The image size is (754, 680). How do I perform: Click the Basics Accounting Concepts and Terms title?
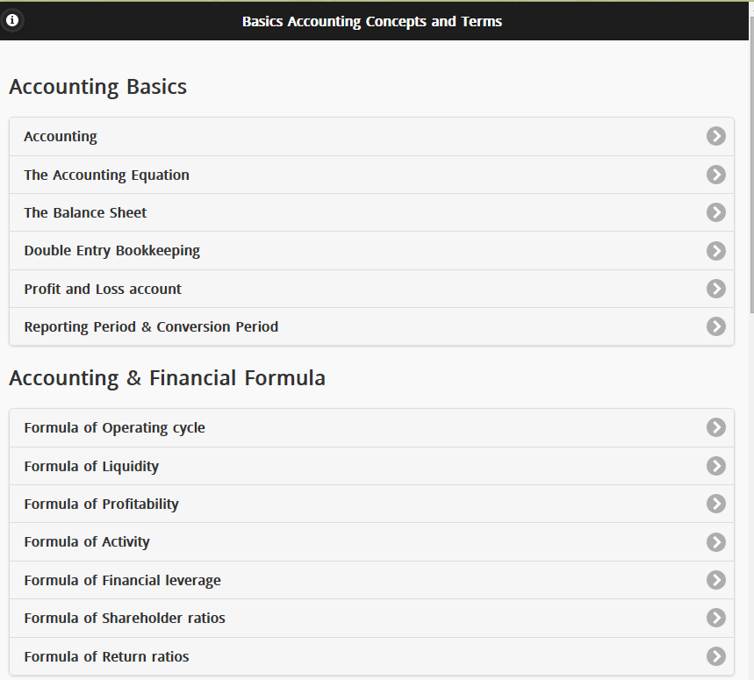pos(372,21)
